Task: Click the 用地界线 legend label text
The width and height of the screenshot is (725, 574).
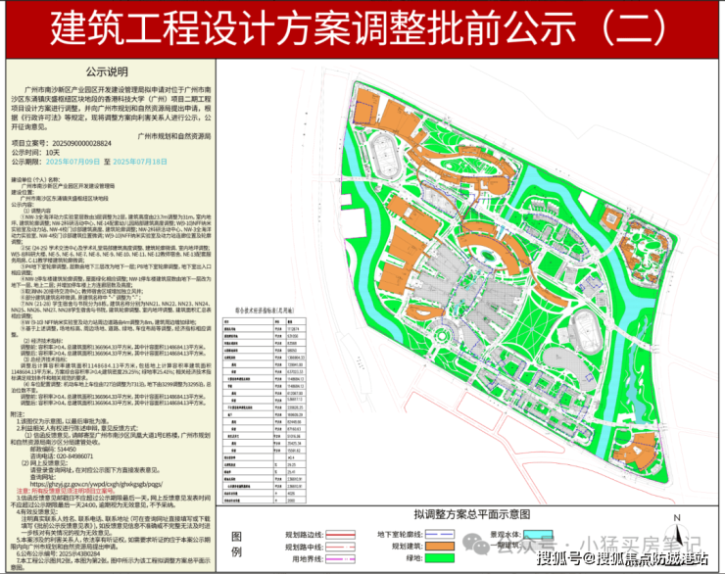Action: 307,559
